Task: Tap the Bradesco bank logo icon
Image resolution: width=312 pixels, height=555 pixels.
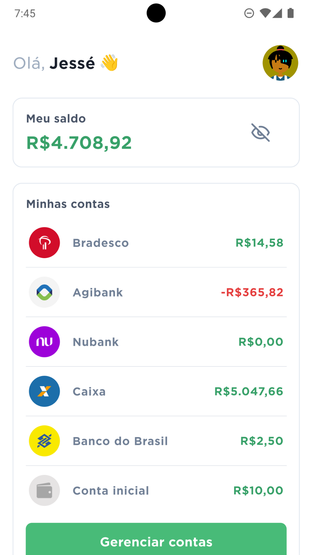Action: (x=44, y=243)
